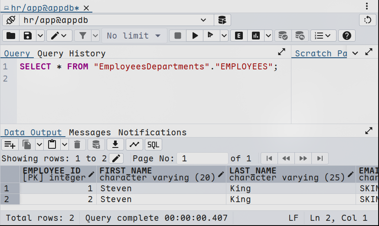
Task: Download results as CSV file
Action: 115,144
